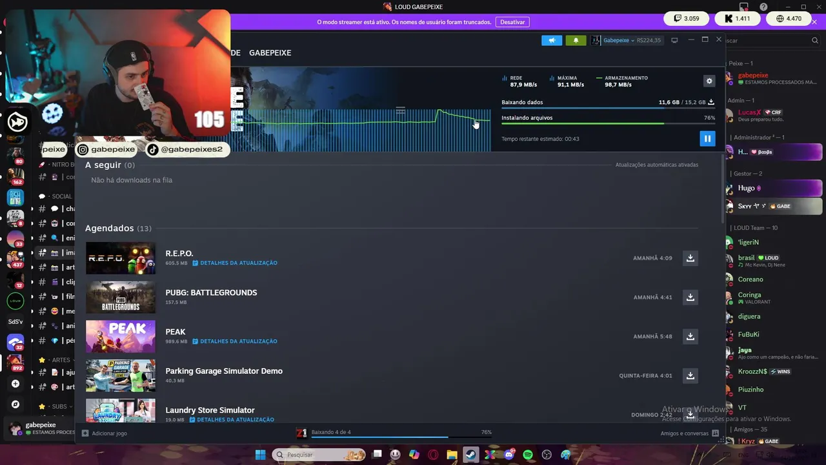The image size is (826, 465).
Task: View PEAK update details link
Action: [x=235, y=341]
